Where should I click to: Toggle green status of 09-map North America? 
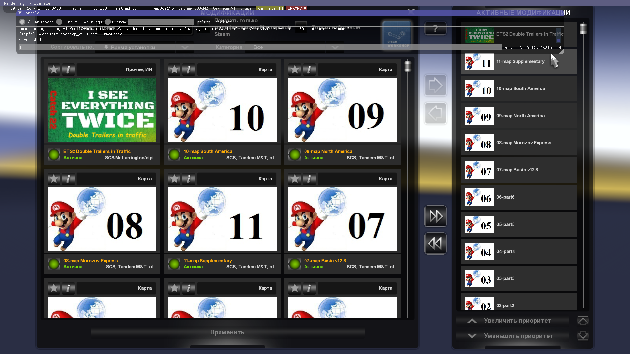point(295,154)
